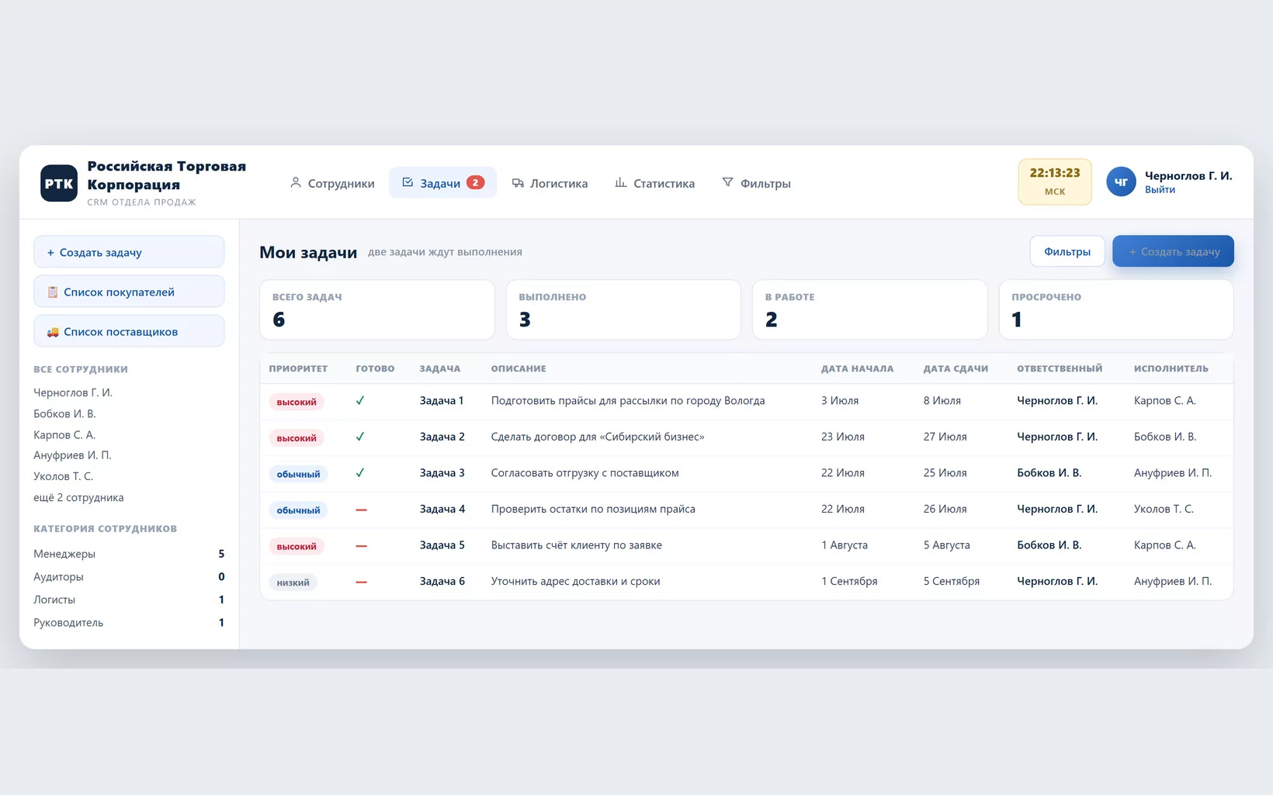Open Список поставщиков in sidebar
Screen dimensions: 1273x795
coord(129,331)
